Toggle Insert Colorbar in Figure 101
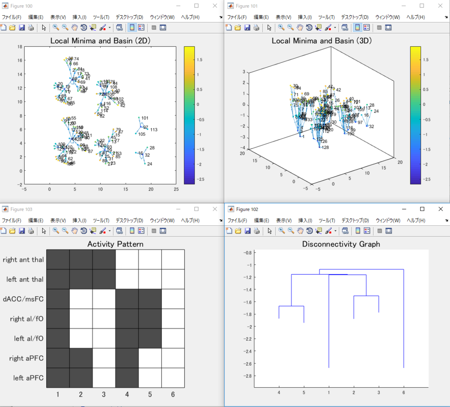Image resolution: width=450 pixels, height=407 pixels. pos(357,28)
